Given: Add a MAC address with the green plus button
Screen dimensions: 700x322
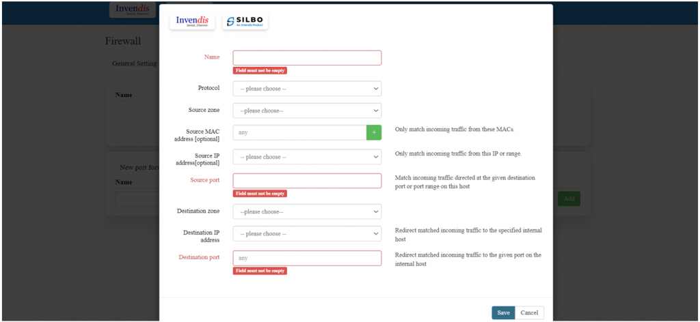Looking at the screenshot, I should (374, 132).
